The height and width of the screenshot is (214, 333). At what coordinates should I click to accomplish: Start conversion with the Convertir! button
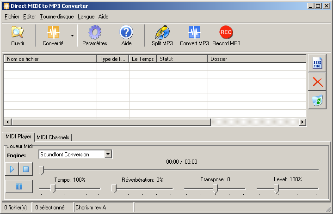pos(53,36)
